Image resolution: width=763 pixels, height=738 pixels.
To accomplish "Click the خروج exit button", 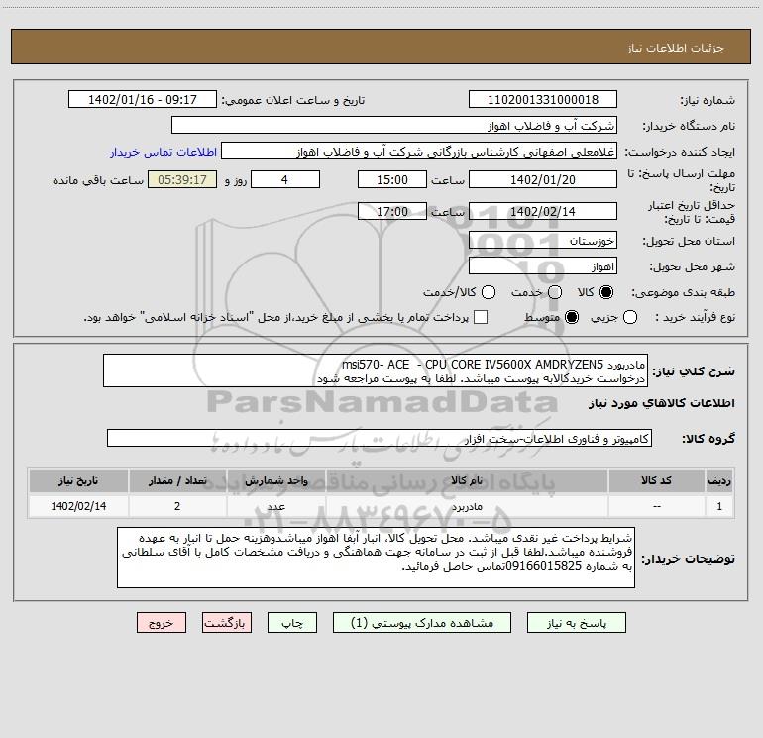I will (162, 623).
